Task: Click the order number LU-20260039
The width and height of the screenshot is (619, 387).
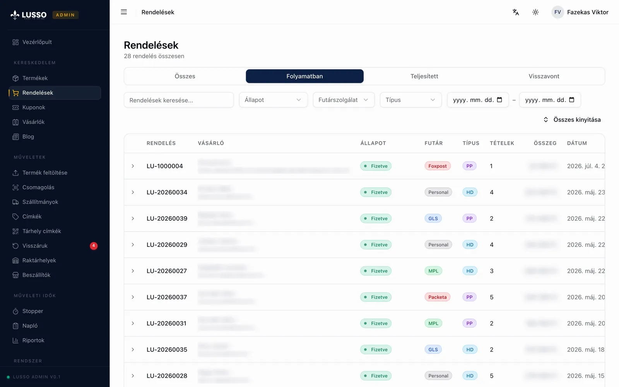Action: tap(167, 219)
